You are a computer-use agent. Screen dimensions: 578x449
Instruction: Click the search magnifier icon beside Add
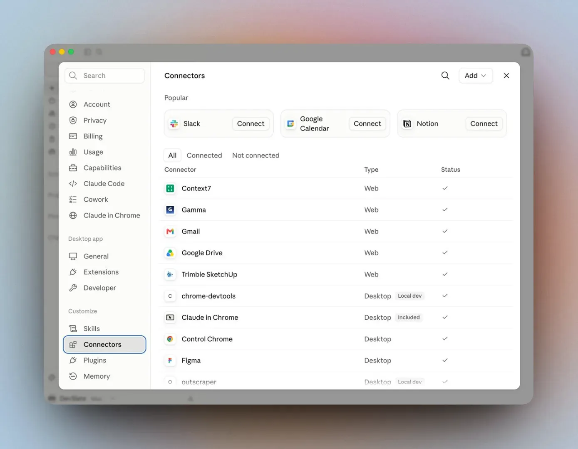(x=445, y=76)
